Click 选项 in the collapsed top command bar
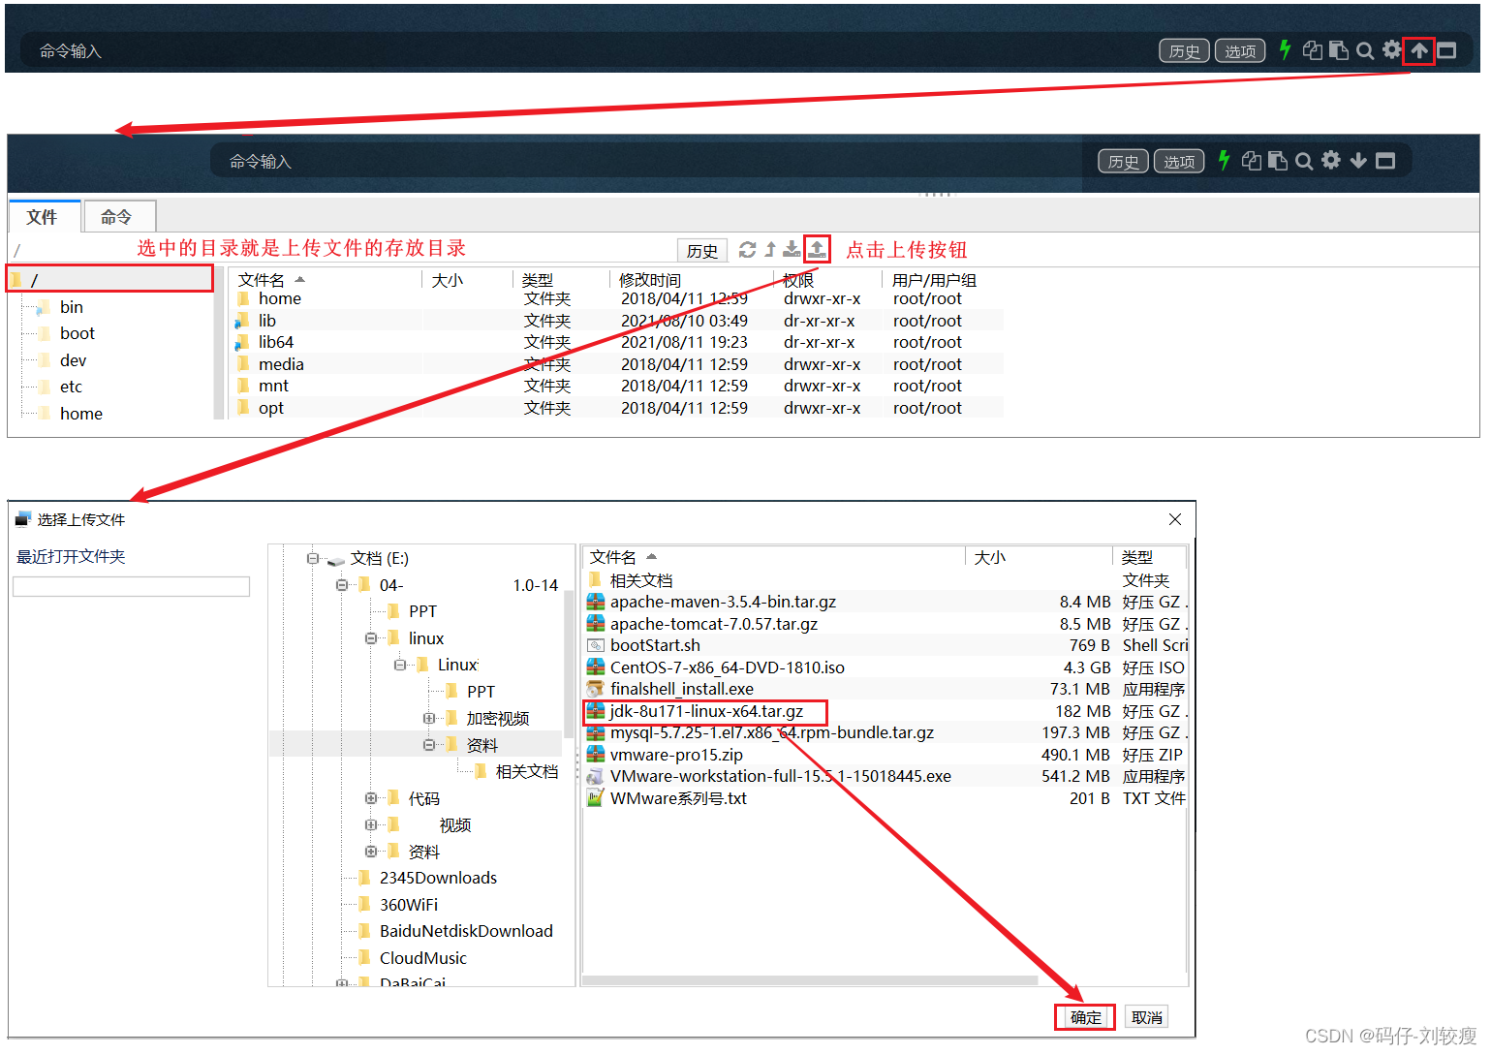The image size is (1491, 1055). [1240, 51]
